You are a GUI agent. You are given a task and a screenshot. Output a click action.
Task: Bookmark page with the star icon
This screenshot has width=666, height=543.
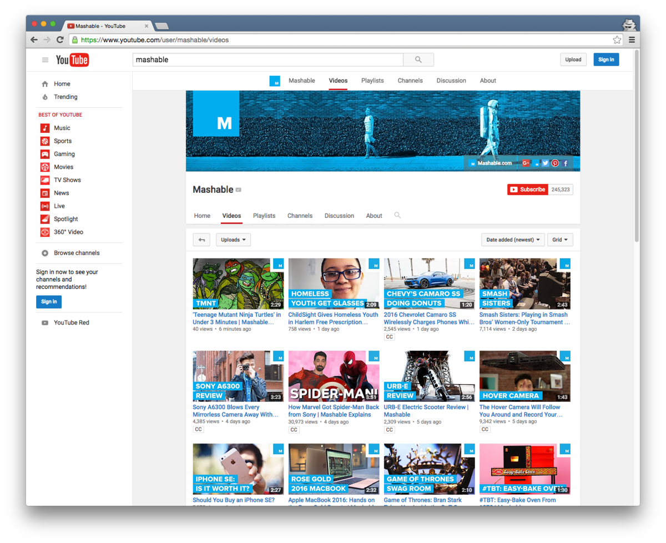(617, 40)
